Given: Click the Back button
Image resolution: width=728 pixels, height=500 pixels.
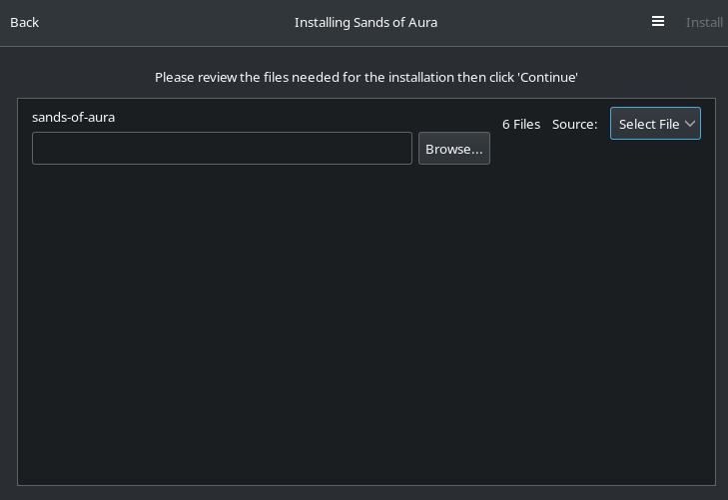Looking at the screenshot, I should click(x=25, y=22).
